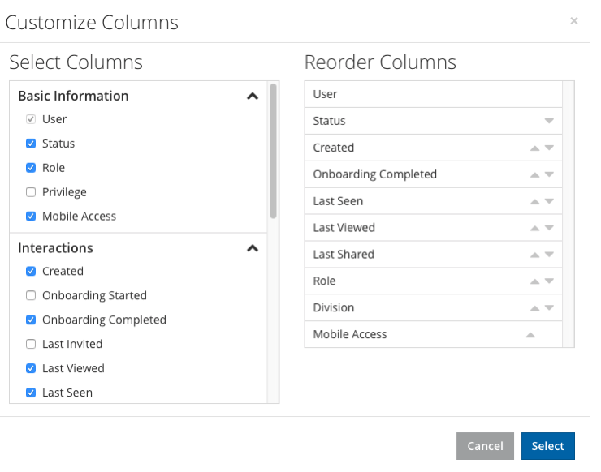Click the Cancel button
This screenshot has width=601, height=472.
point(485,446)
